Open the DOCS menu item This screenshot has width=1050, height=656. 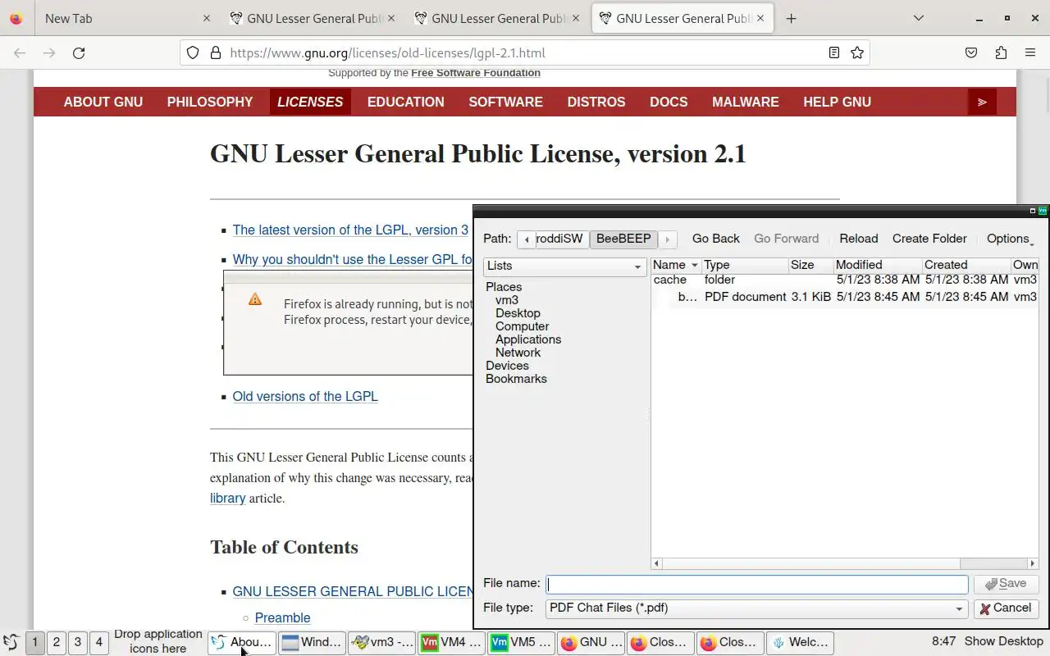[669, 102]
